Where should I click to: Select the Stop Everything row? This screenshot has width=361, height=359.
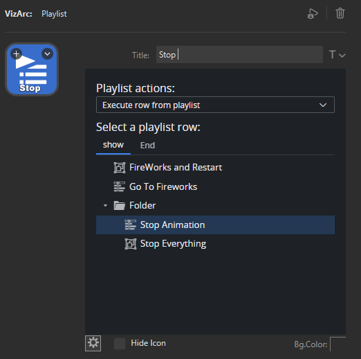click(215, 244)
